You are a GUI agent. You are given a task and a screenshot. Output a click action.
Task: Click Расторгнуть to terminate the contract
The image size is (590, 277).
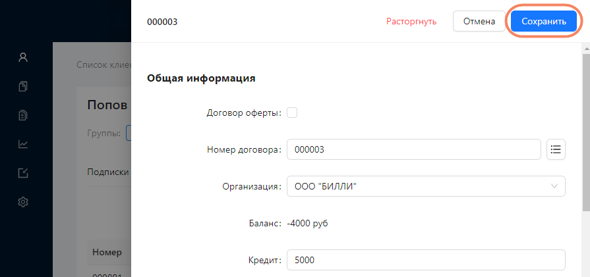[x=411, y=22]
